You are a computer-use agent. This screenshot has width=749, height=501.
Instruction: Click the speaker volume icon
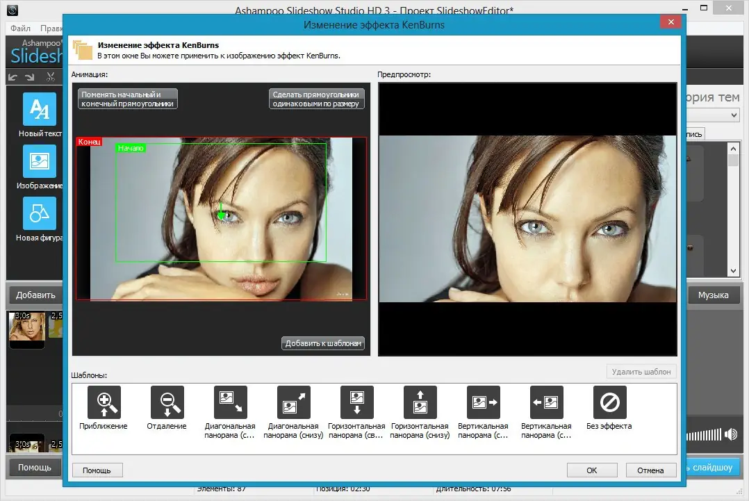[731, 434]
